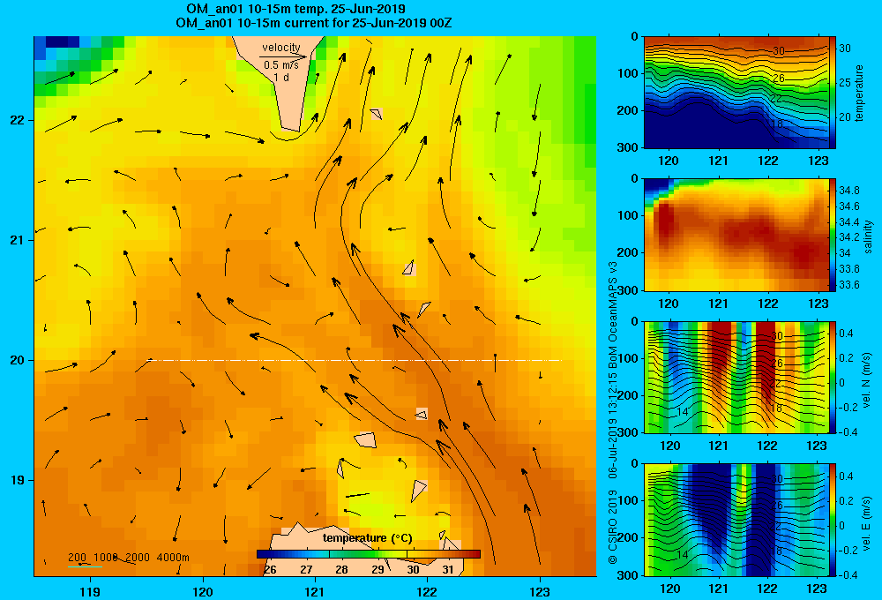
Task: Click the vel. E panel's vertical color bar
Action: [x=833, y=520]
